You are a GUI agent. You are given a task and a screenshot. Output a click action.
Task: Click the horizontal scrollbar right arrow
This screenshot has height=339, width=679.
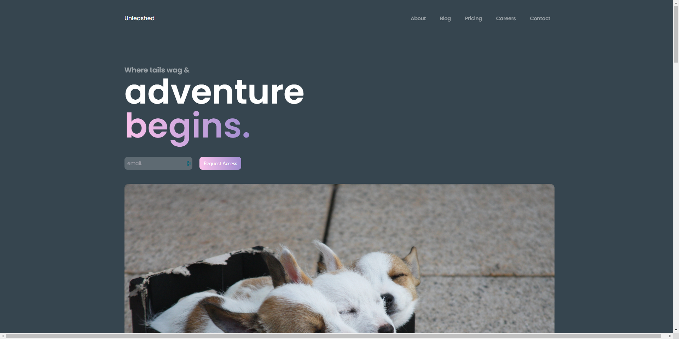point(670,336)
